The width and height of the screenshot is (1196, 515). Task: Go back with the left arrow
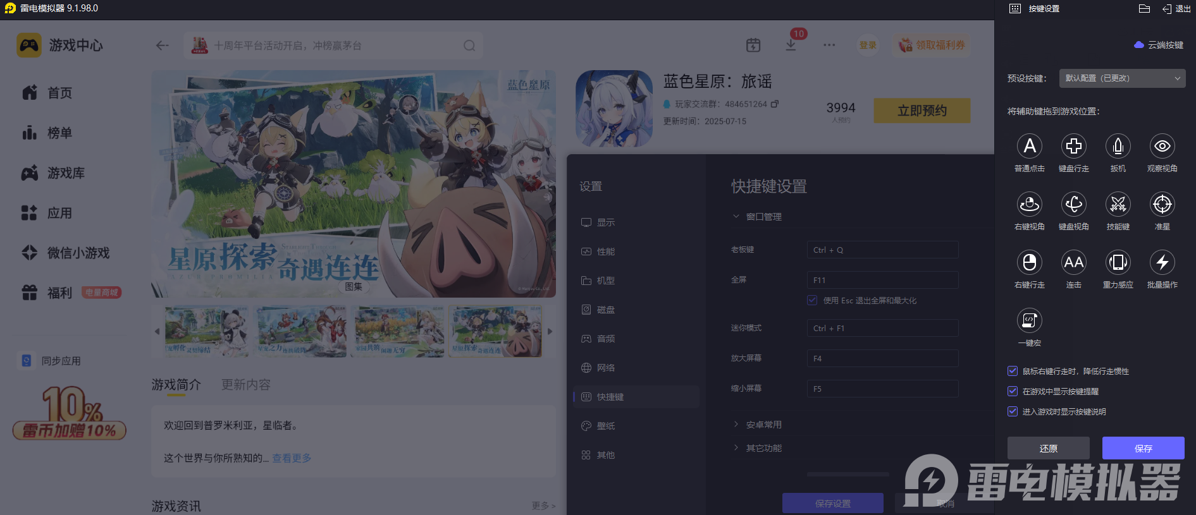[163, 45]
